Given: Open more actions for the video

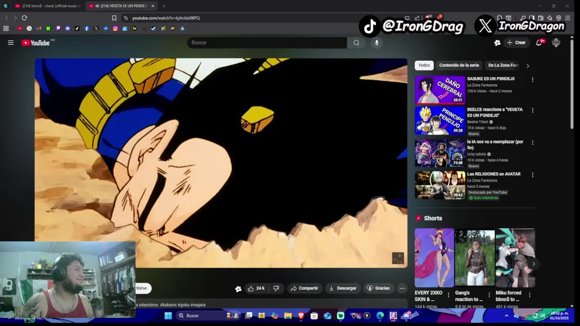Looking at the screenshot, I should pyautogui.click(x=402, y=288).
